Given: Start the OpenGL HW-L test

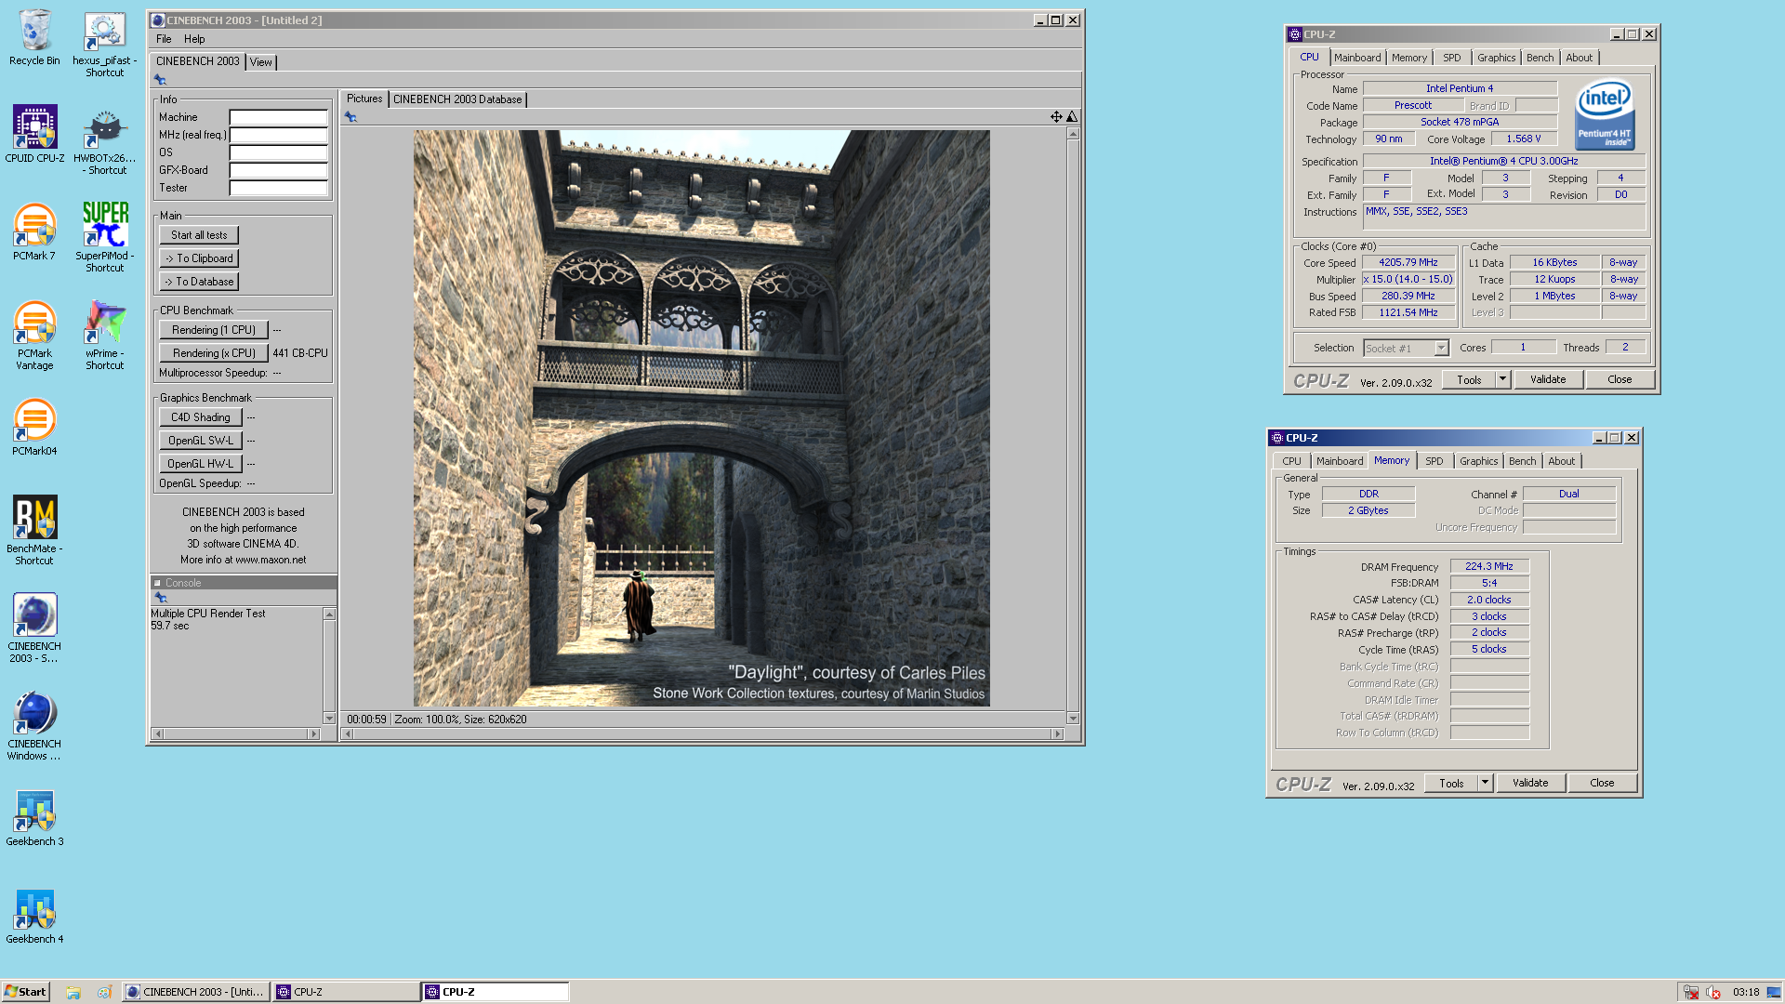Looking at the screenshot, I should coord(201,464).
